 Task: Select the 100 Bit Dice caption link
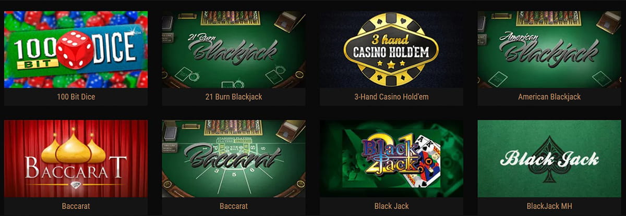pyautogui.click(x=76, y=96)
